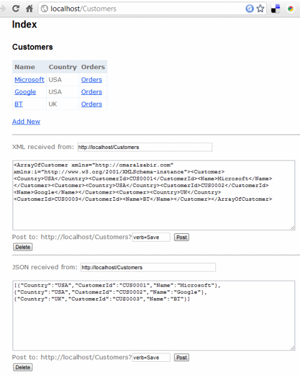Edit the verb=Save field under JSON
Screen dimensions: 300x375
click(151, 358)
